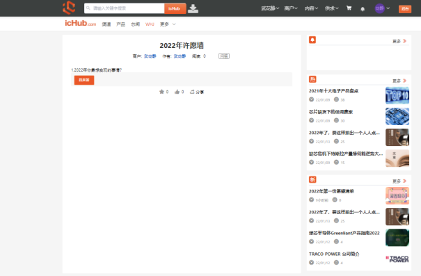Open the first sub navigation tab, left of 产品

click(106, 24)
